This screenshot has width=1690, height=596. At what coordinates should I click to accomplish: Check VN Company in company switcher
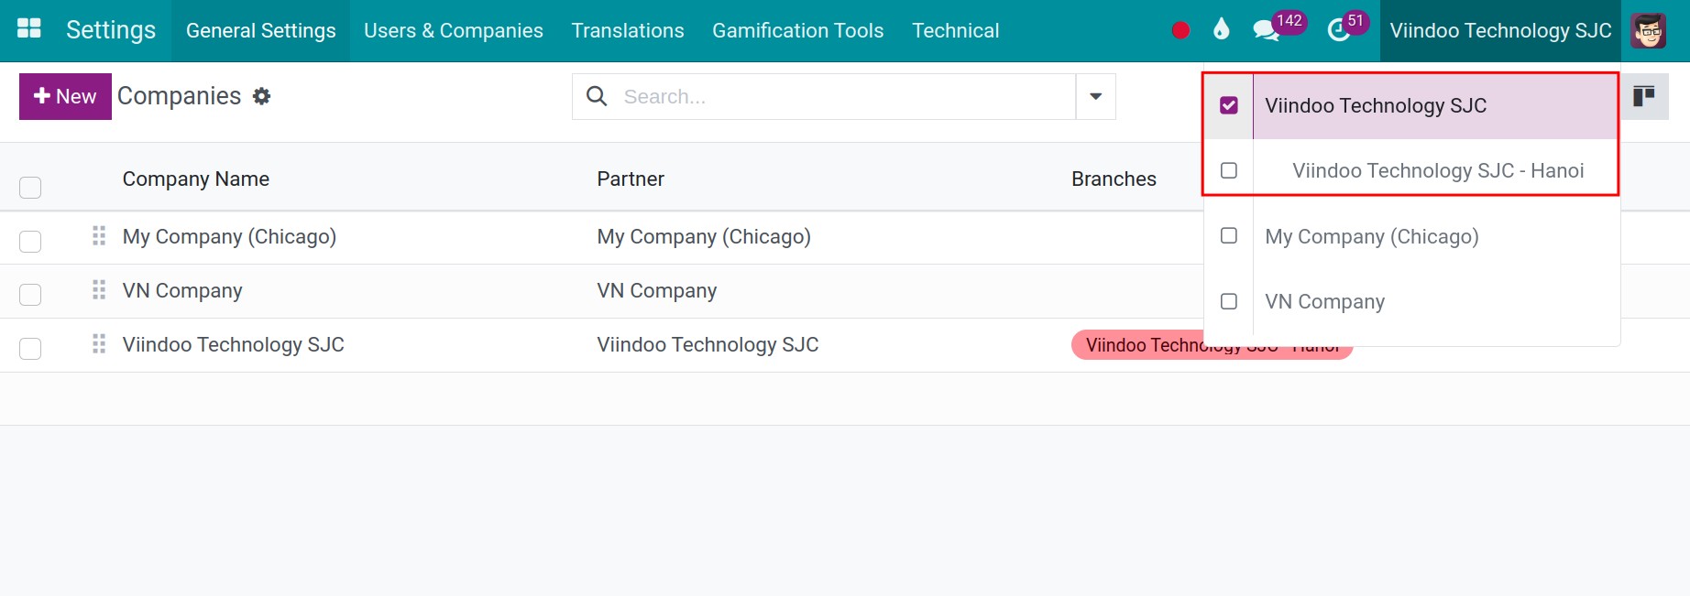point(1229,301)
